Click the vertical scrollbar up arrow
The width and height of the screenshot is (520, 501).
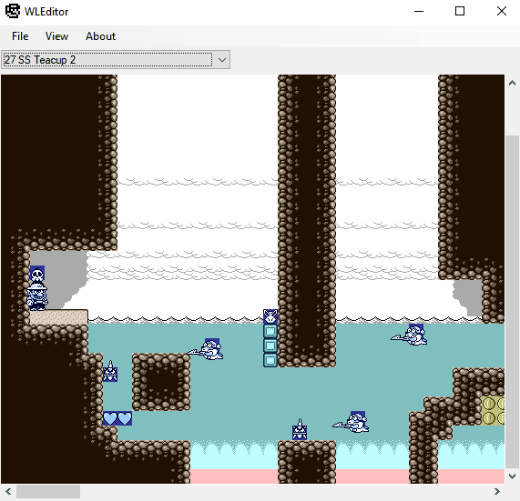point(512,83)
